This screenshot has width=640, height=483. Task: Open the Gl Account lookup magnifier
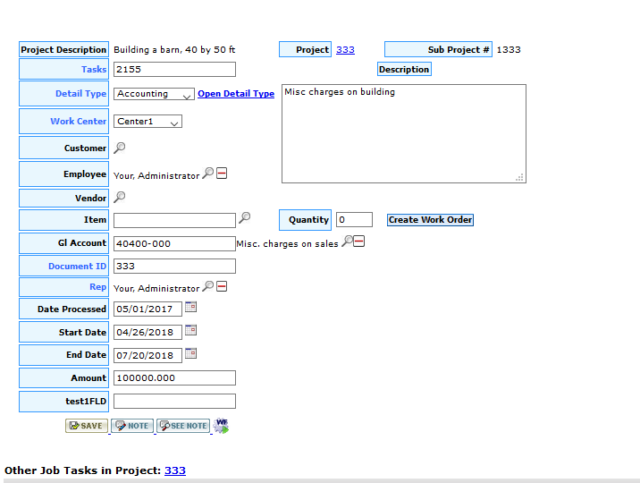coord(348,241)
